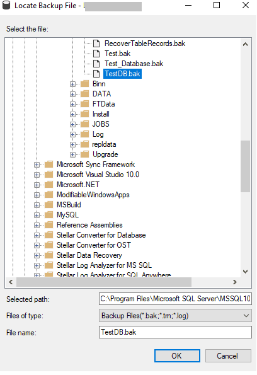Click the Install folder icon
The height and width of the screenshot is (375, 257).
84,114
